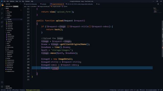Click the Spaces: 4 indentation setting
163x91 pixels.
coord(127,90)
